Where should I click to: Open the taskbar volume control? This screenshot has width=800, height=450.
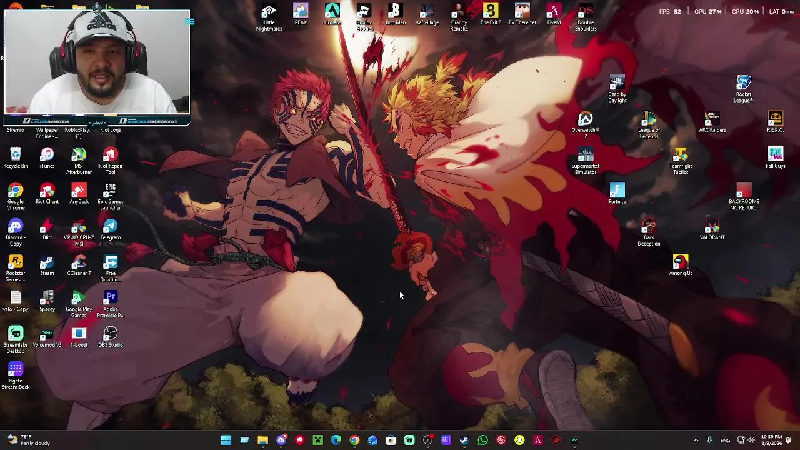[751, 440]
